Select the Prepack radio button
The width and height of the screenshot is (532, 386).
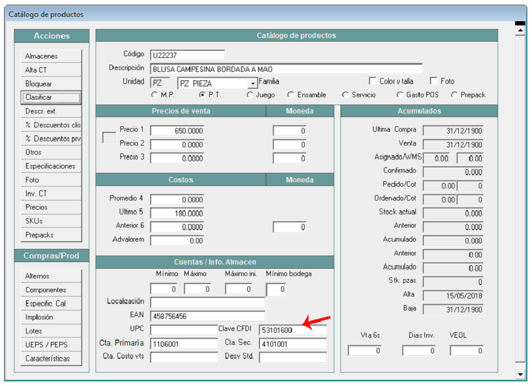455,95
